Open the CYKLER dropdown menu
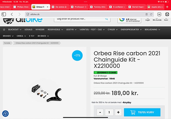The width and height of the screenshot is (171, 119). (112, 30)
